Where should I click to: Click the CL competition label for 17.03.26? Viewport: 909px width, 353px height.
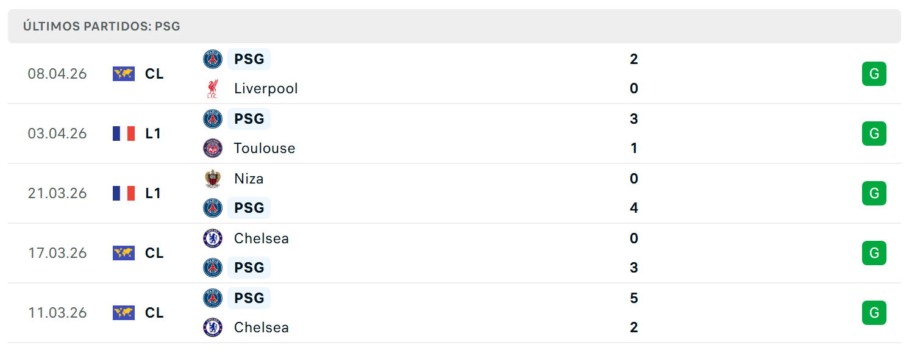click(154, 253)
